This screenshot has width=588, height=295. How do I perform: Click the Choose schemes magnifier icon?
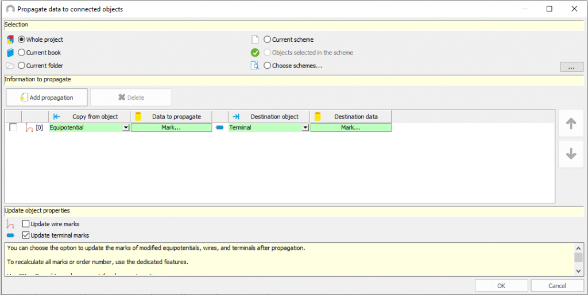(256, 66)
